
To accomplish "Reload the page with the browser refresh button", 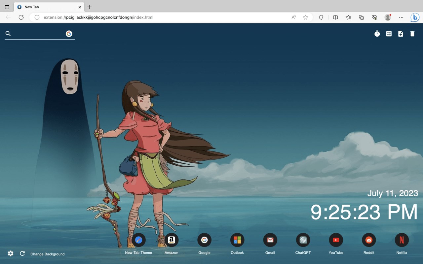I will point(21,17).
